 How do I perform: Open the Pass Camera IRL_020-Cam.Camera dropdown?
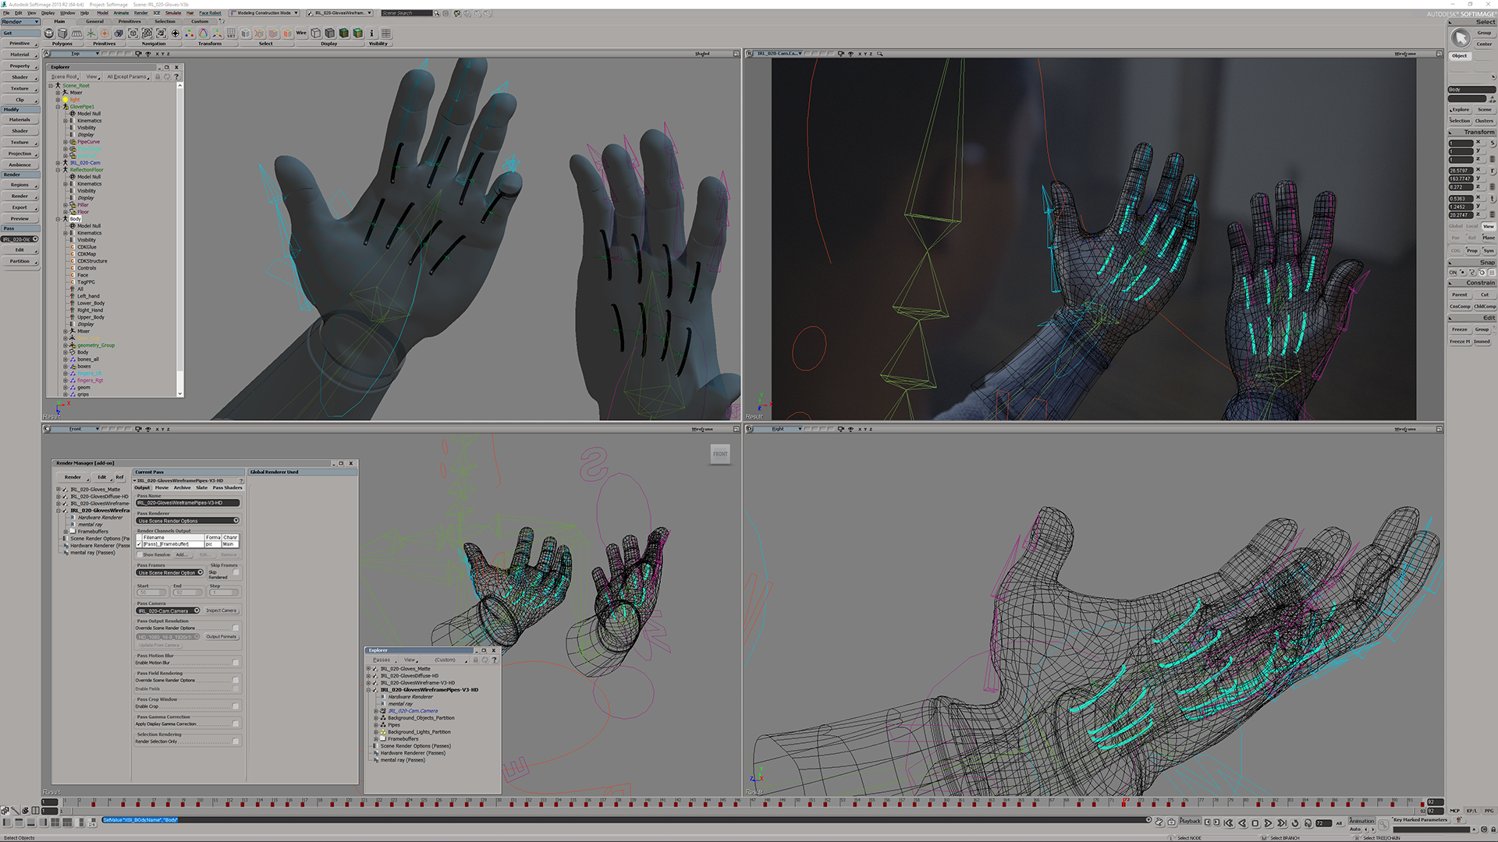point(169,610)
